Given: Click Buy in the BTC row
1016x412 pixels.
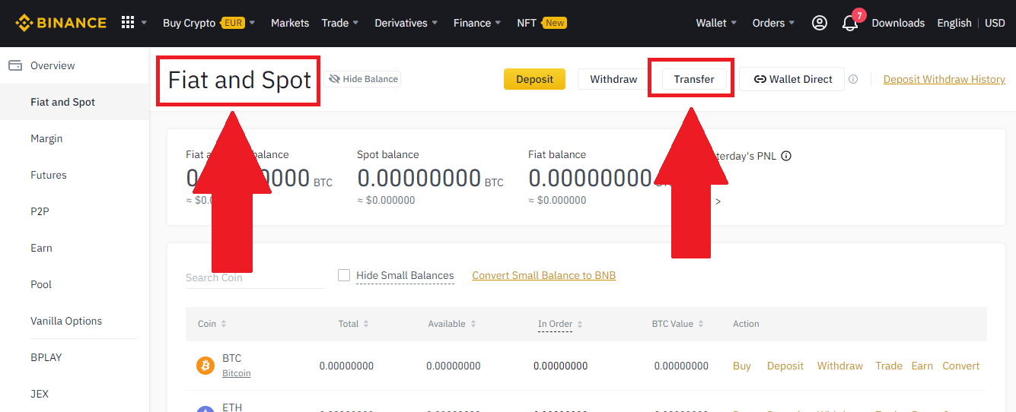Looking at the screenshot, I should click(x=742, y=366).
